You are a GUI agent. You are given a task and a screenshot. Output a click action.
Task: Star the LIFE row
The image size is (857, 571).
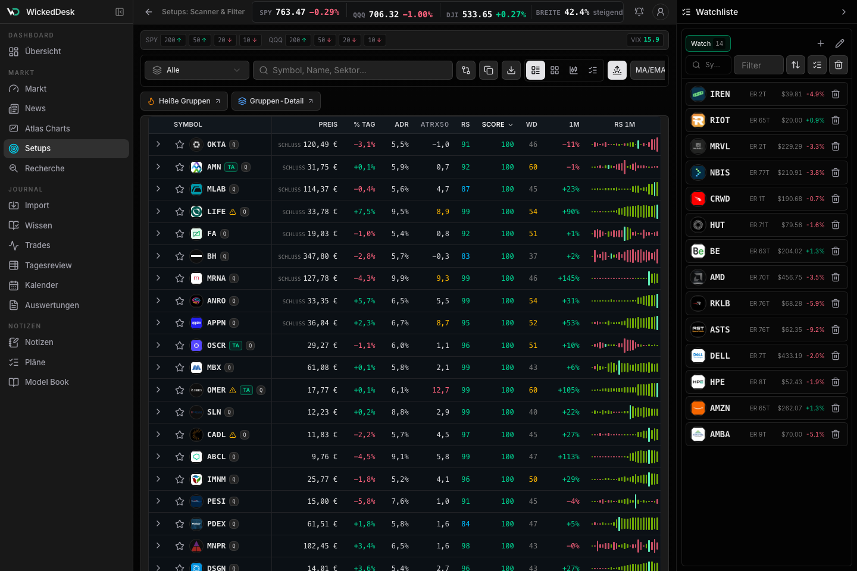(x=180, y=212)
